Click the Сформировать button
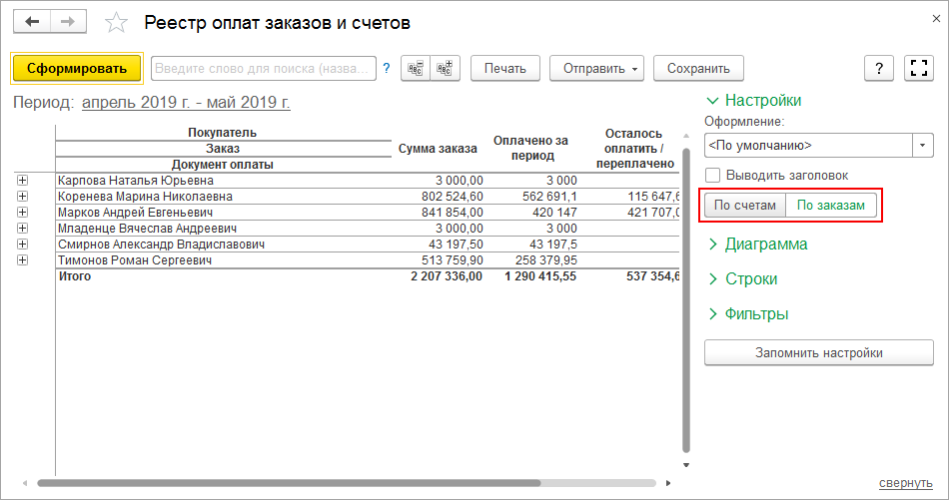 [77, 68]
